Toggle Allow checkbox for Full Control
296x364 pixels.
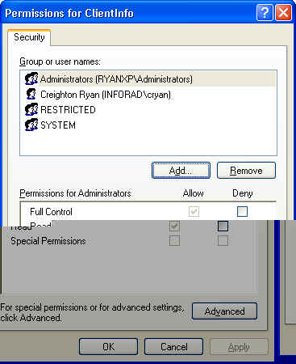click(194, 211)
